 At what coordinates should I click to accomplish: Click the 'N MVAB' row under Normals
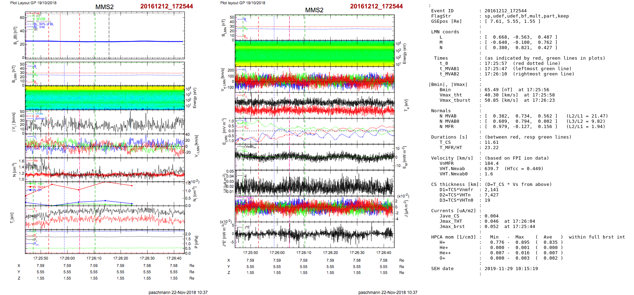pyautogui.click(x=448, y=116)
